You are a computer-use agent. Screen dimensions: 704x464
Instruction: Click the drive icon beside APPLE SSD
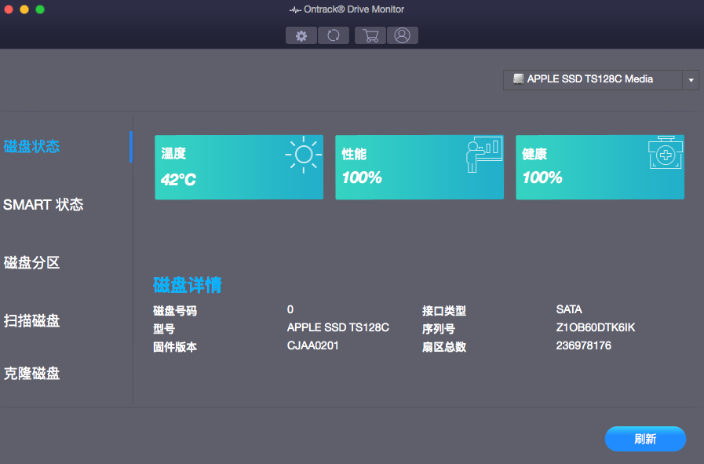click(518, 79)
